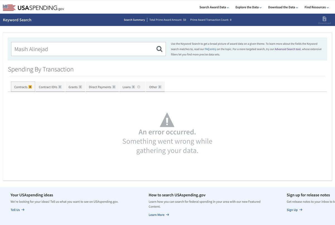Click the magnifying glass search icon
Screen dimensions: 335x225
(159, 49)
